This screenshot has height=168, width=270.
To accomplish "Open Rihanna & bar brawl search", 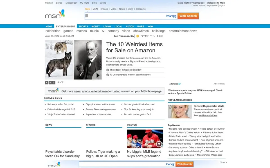I will coord(213,133).
